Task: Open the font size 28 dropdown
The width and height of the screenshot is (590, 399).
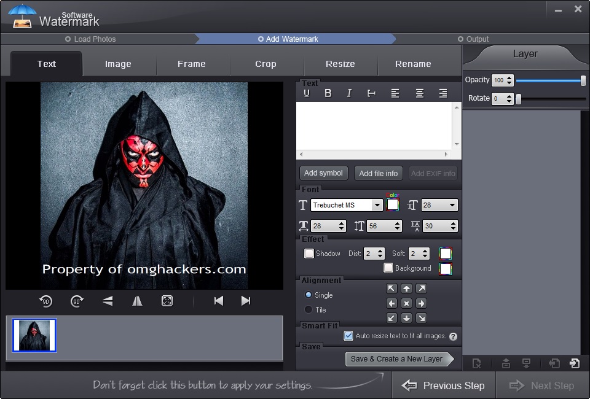Action: point(452,205)
